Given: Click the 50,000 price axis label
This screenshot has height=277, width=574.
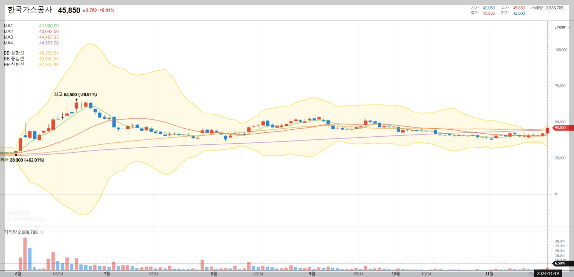Looking at the screenshot, I should click(x=560, y=122).
